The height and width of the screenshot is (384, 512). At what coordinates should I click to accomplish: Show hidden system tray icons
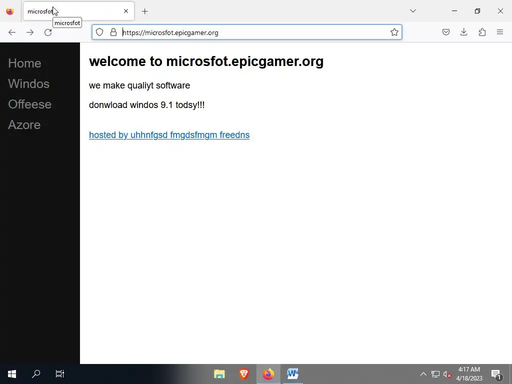[423, 374]
